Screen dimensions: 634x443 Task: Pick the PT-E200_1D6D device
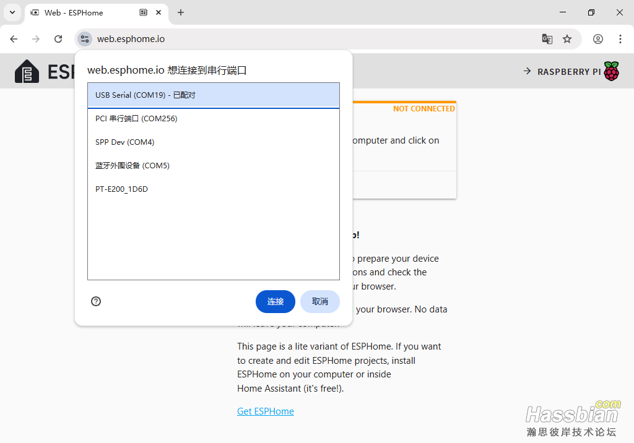pos(213,189)
